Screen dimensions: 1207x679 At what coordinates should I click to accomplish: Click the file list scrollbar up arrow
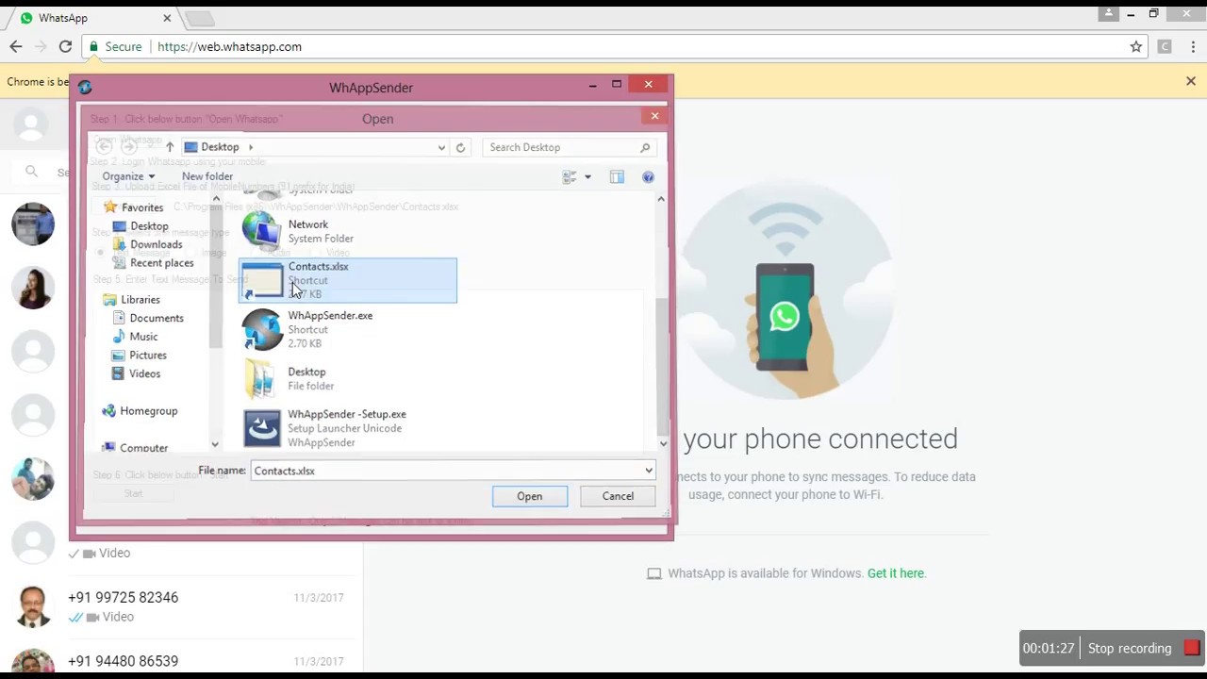pos(660,199)
